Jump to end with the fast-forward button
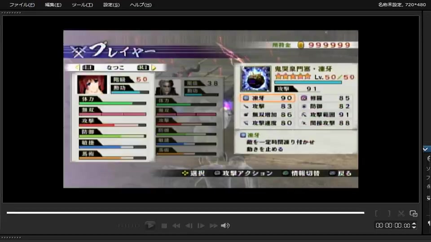The image size is (431, 242). pos(214,226)
